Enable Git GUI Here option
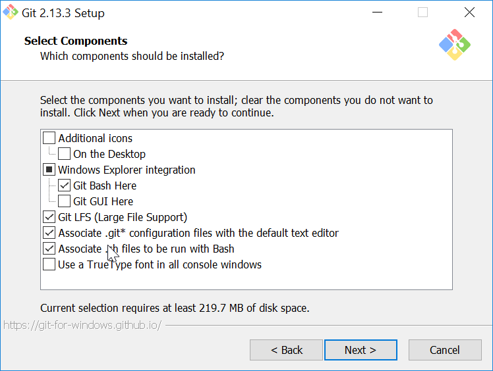 [64, 201]
